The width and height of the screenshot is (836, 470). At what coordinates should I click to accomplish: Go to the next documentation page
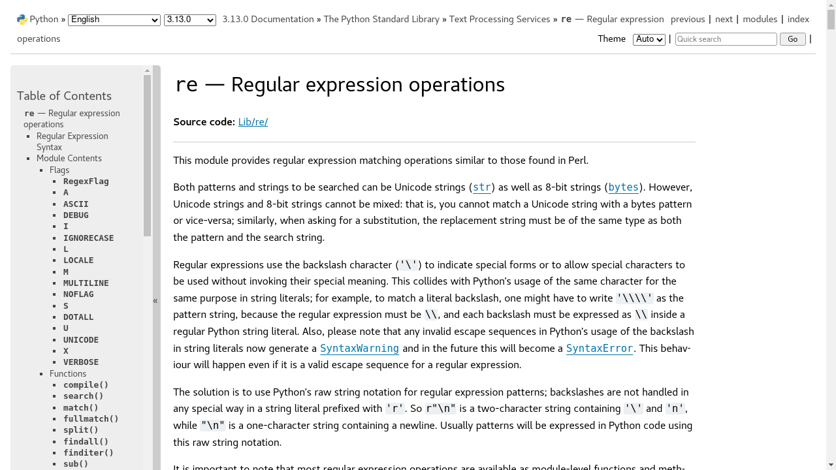pyautogui.click(x=724, y=19)
